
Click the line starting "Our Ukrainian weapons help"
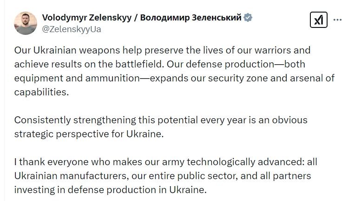point(162,50)
